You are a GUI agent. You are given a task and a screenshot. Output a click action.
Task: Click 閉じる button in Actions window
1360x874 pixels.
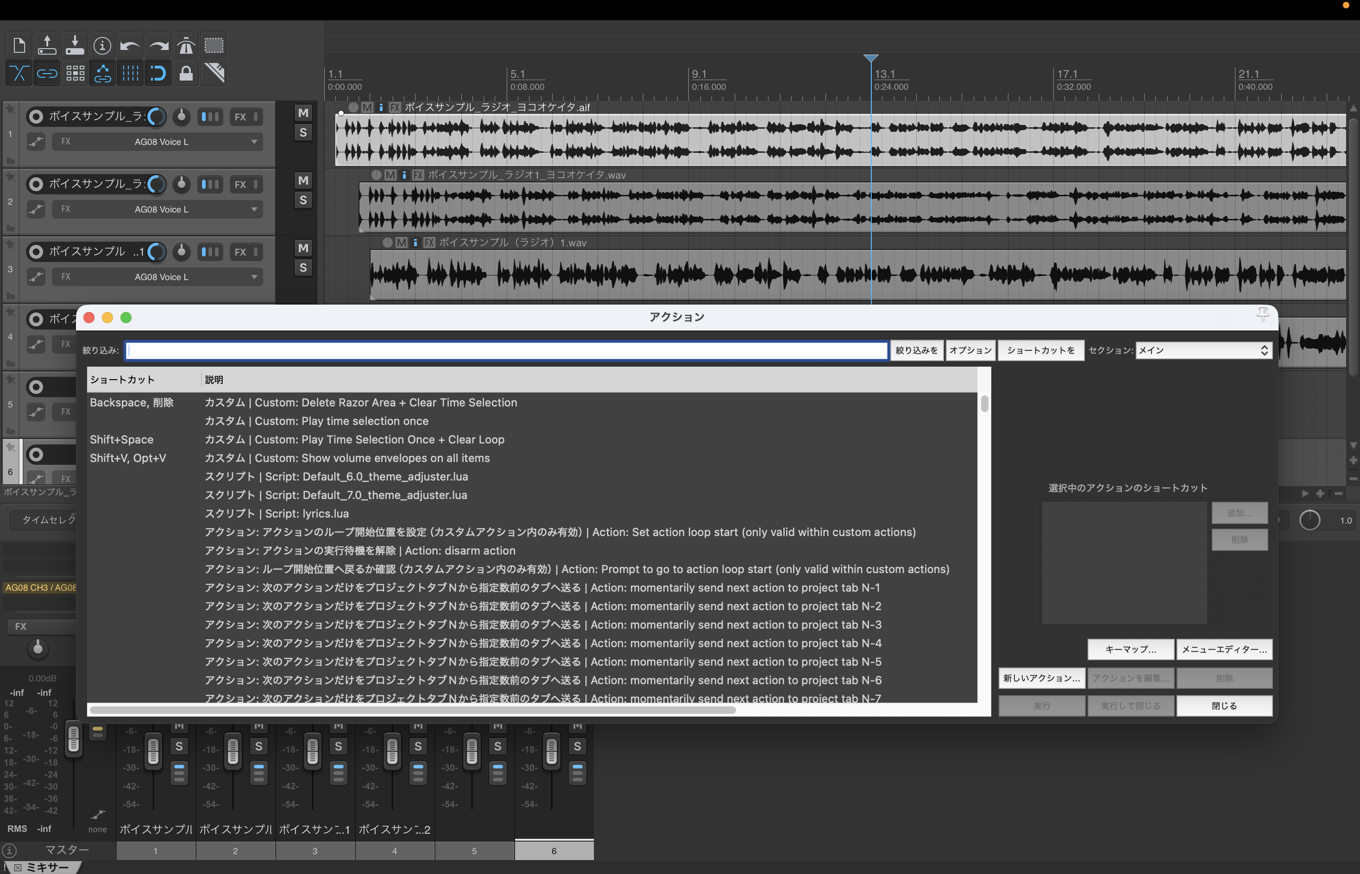pyautogui.click(x=1224, y=705)
